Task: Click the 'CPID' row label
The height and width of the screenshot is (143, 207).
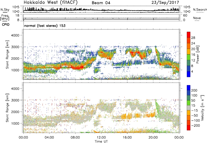Action: pos(6,25)
